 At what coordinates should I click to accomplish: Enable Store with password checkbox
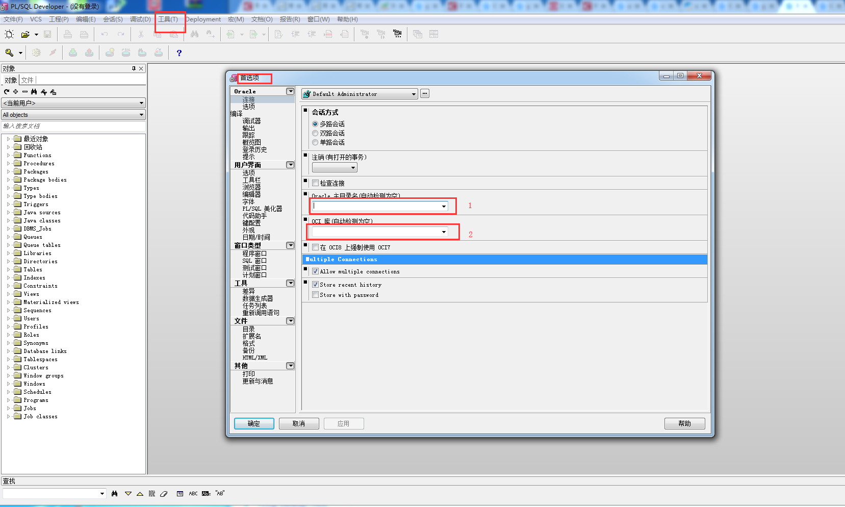pos(315,295)
